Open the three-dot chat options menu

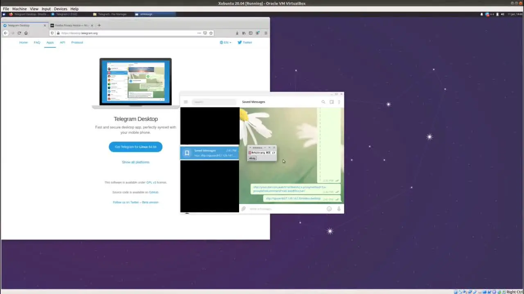coord(339,102)
